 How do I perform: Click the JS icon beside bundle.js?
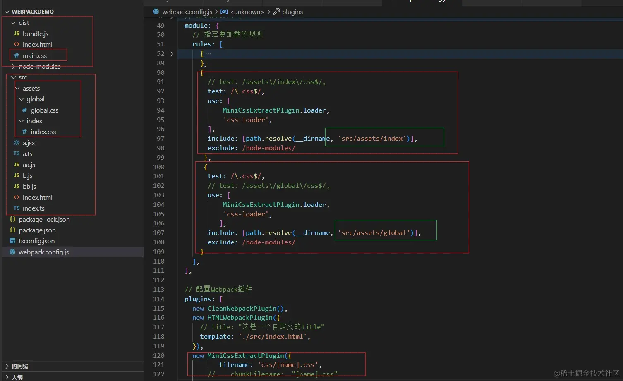point(17,34)
